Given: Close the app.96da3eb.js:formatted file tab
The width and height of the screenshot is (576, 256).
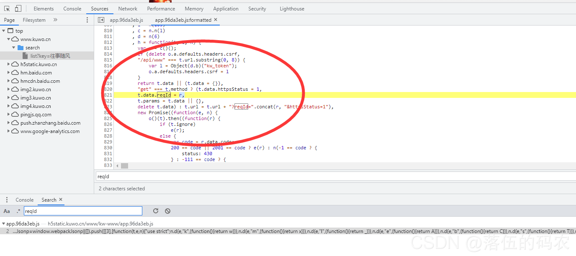Looking at the screenshot, I should coord(216,20).
